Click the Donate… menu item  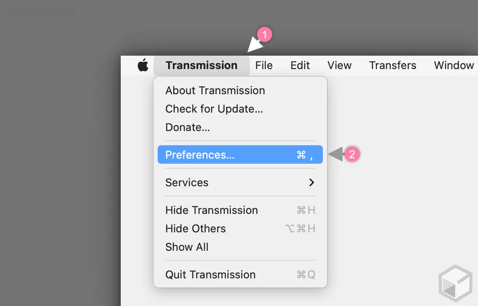pyautogui.click(x=187, y=127)
